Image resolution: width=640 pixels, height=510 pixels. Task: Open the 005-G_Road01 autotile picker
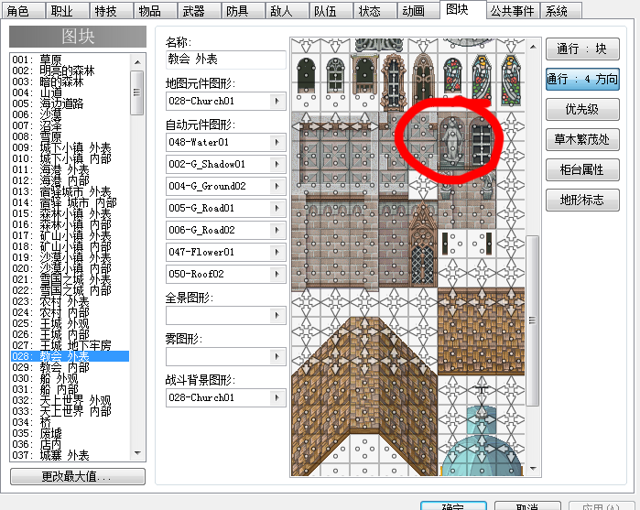click(x=277, y=208)
